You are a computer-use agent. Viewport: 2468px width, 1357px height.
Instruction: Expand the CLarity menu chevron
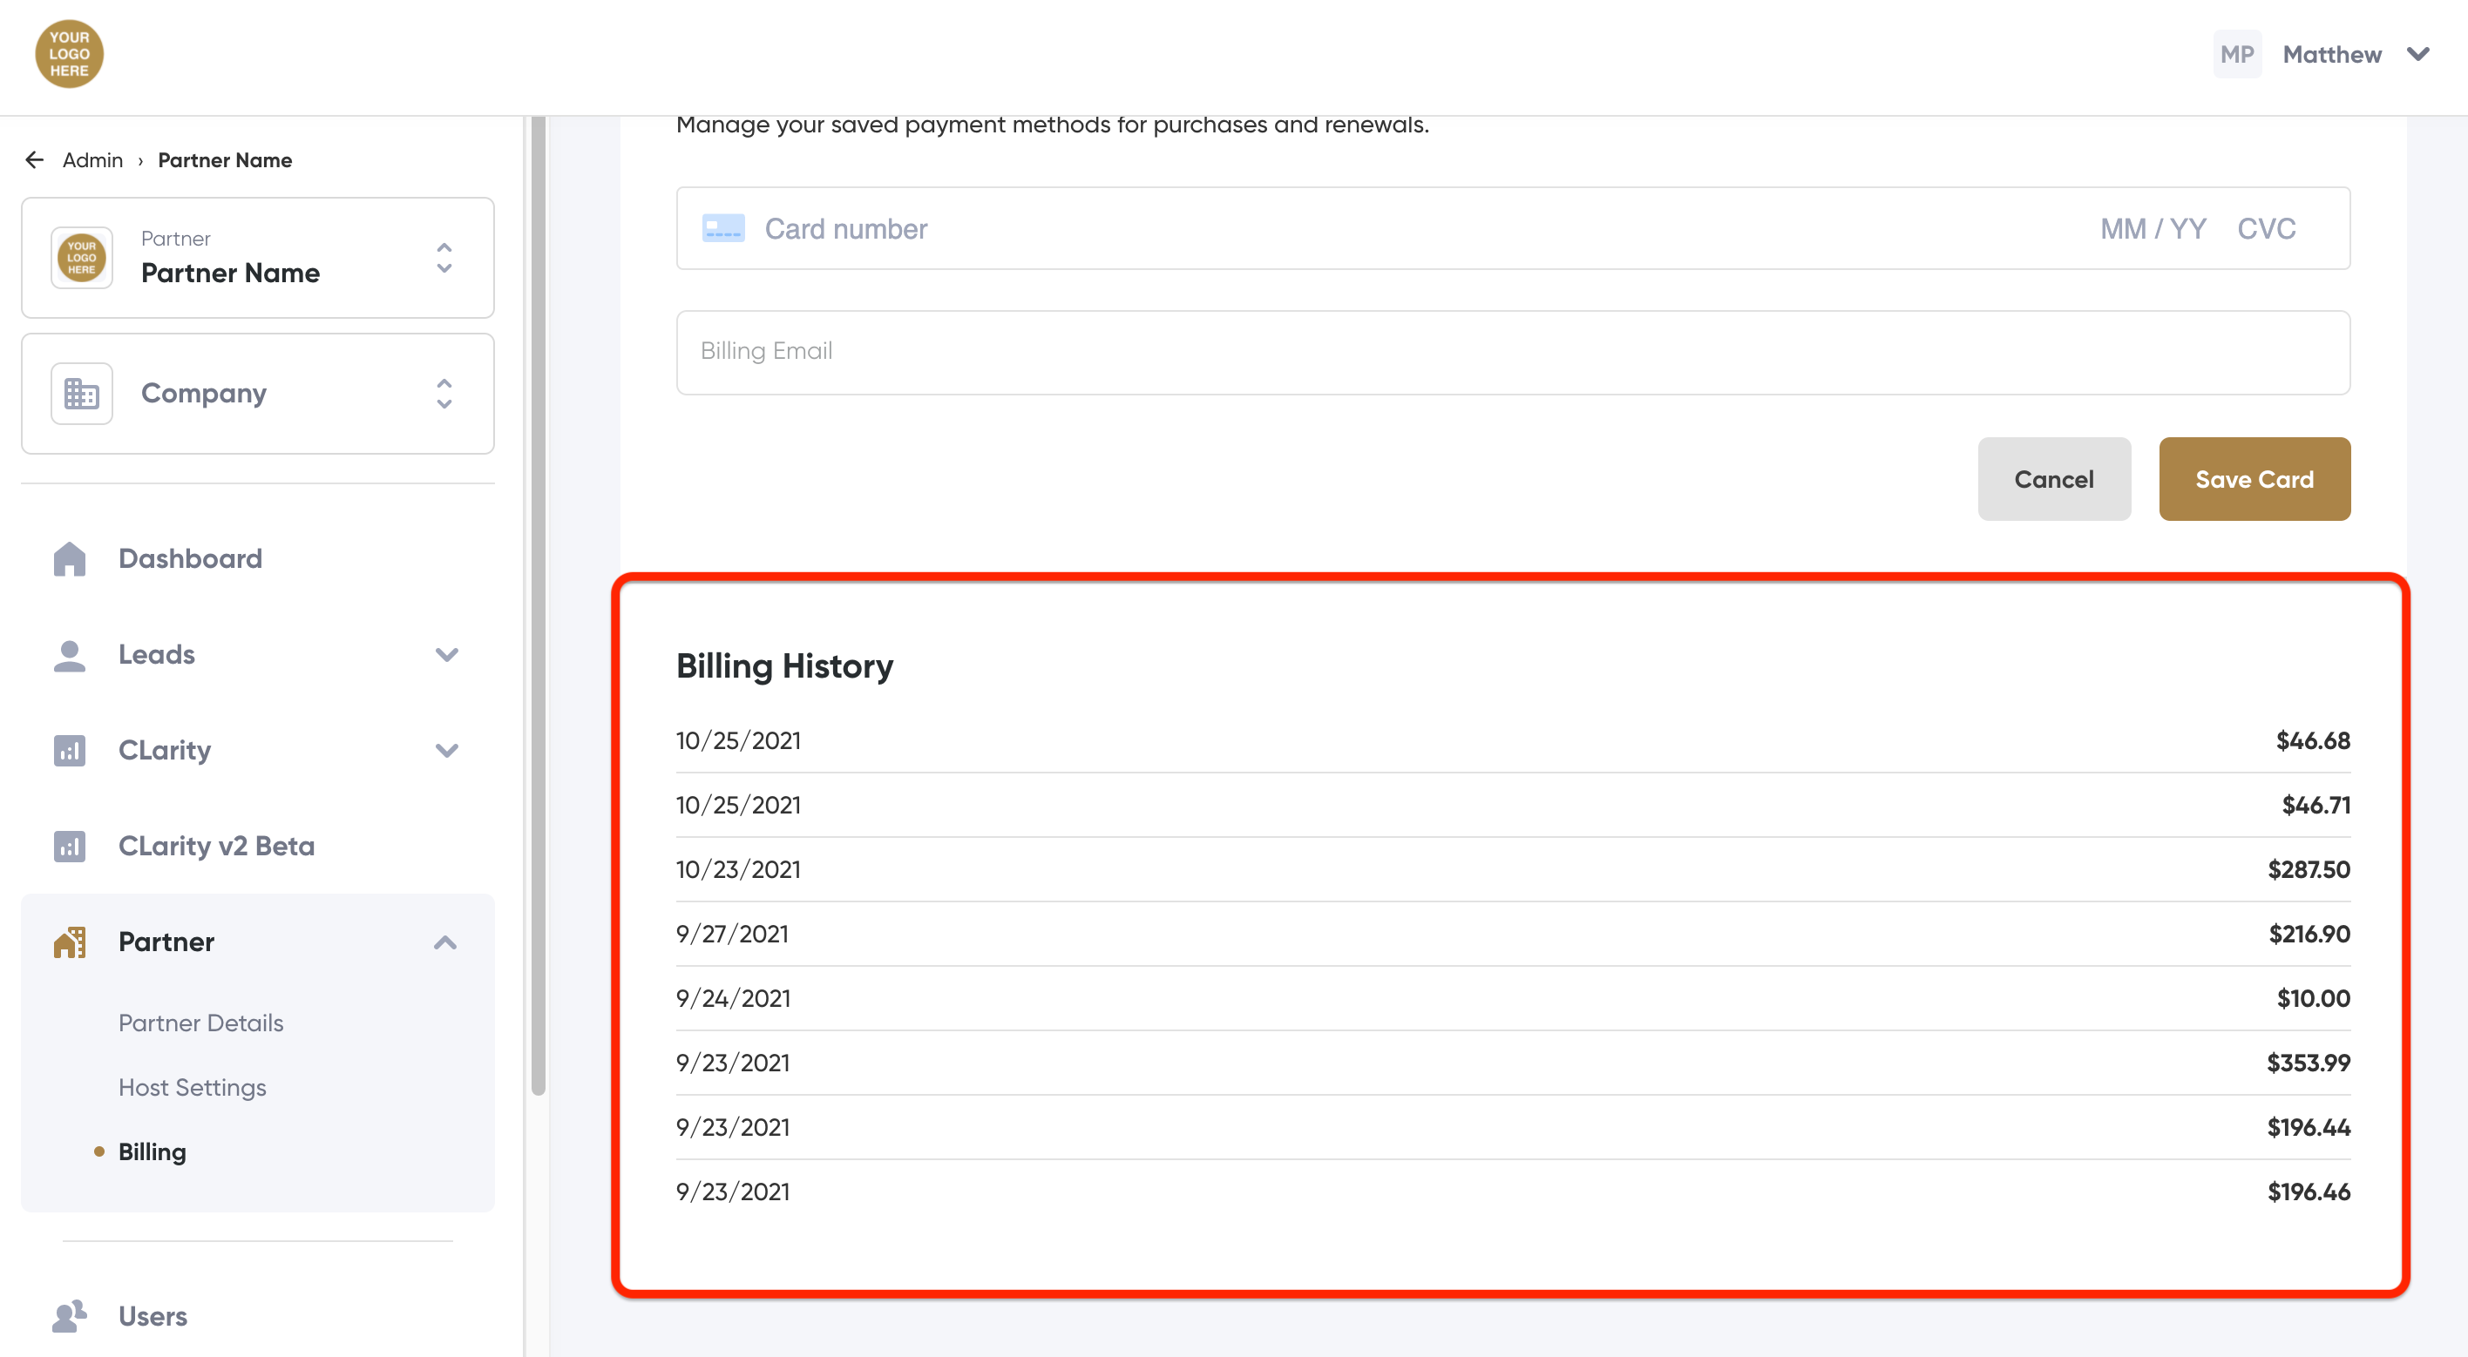coord(446,751)
